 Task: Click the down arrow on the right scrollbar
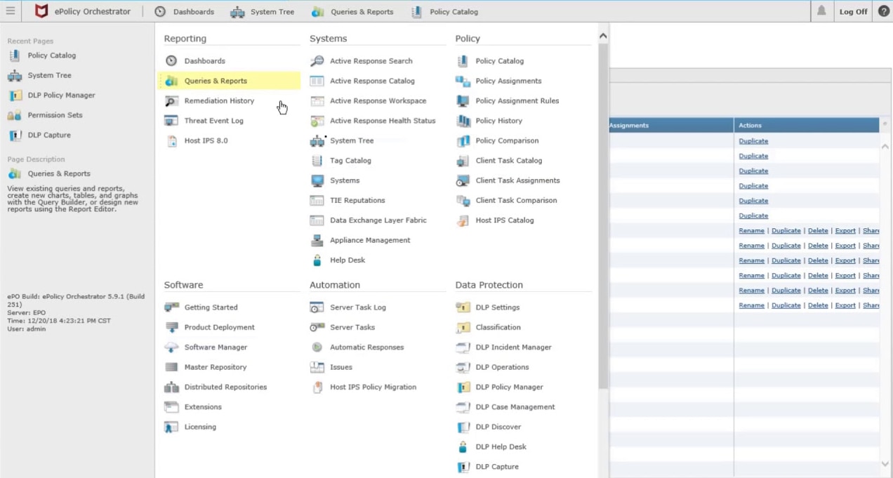click(x=885, y=463)
